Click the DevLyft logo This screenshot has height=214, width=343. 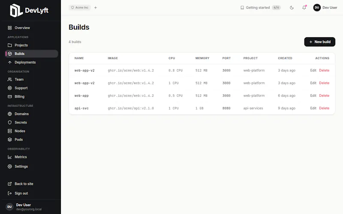click(29, 10)
